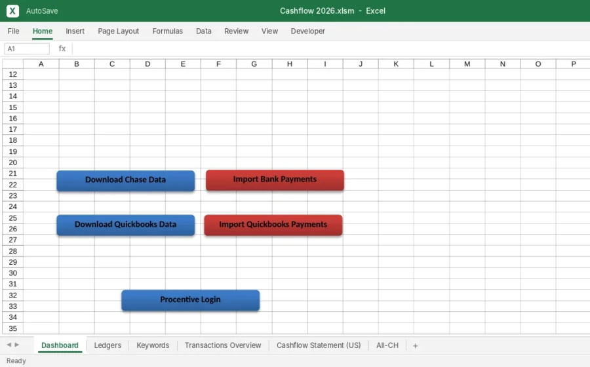Select column M header
590x367 pixels.
point(467,64)
